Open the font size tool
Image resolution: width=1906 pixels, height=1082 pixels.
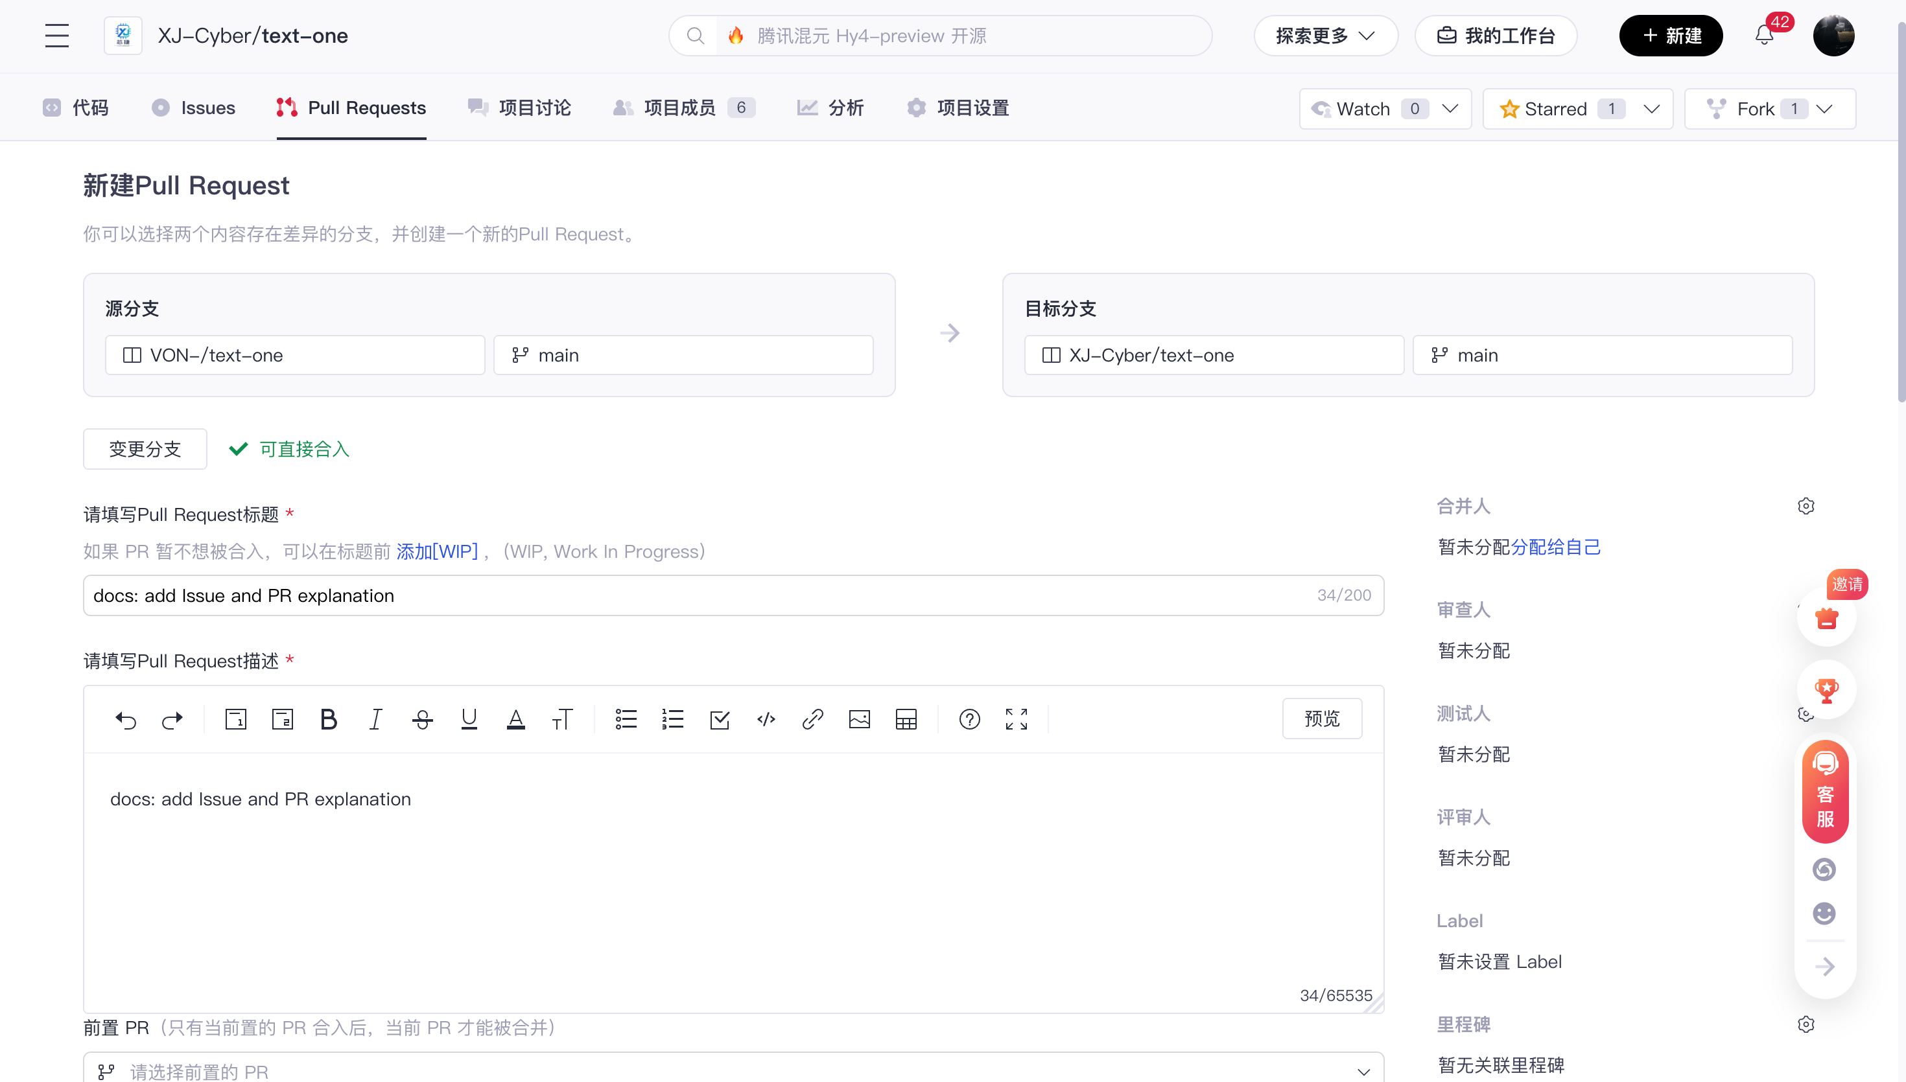(x=563, y=719)
